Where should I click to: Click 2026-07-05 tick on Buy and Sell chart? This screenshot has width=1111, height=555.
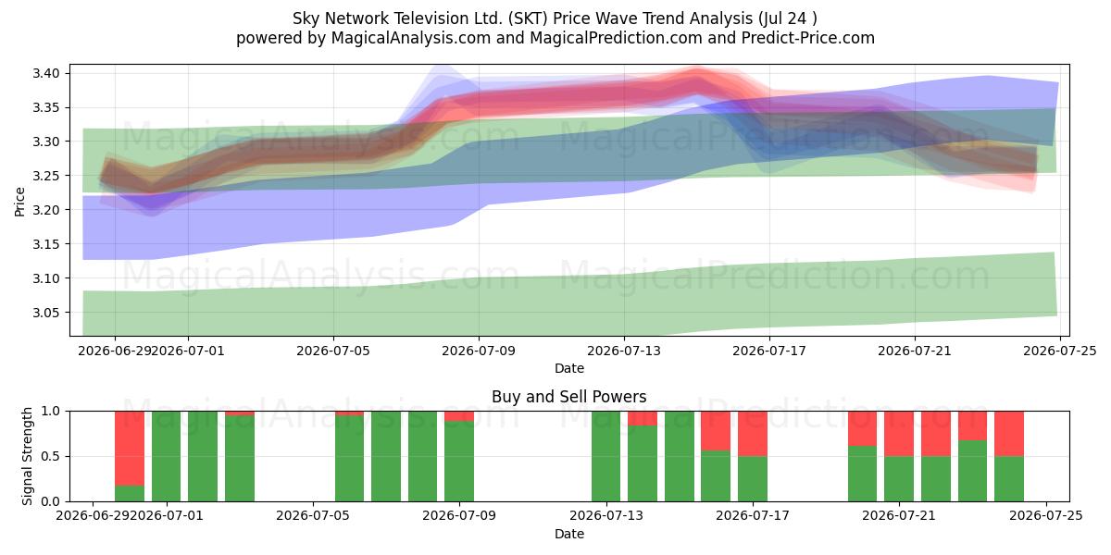313,516
